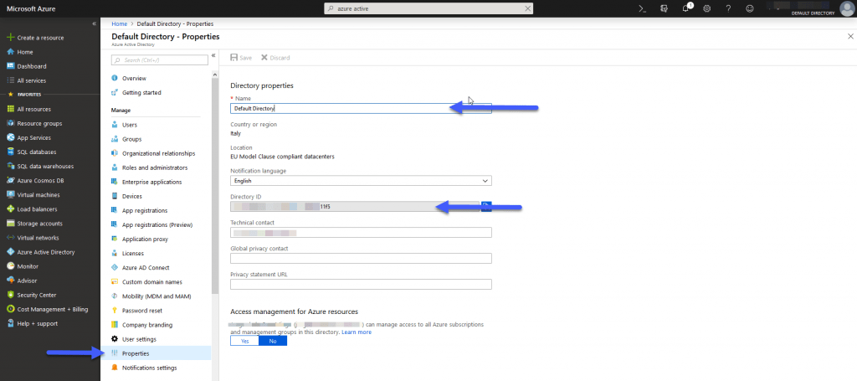Click the Virtual machines icon
The image size is (857, 381).
(x=10, y=194)
